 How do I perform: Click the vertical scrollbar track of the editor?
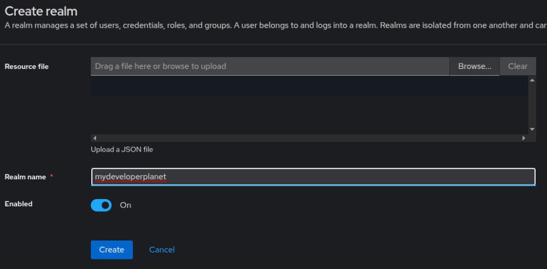click(532, 105)
